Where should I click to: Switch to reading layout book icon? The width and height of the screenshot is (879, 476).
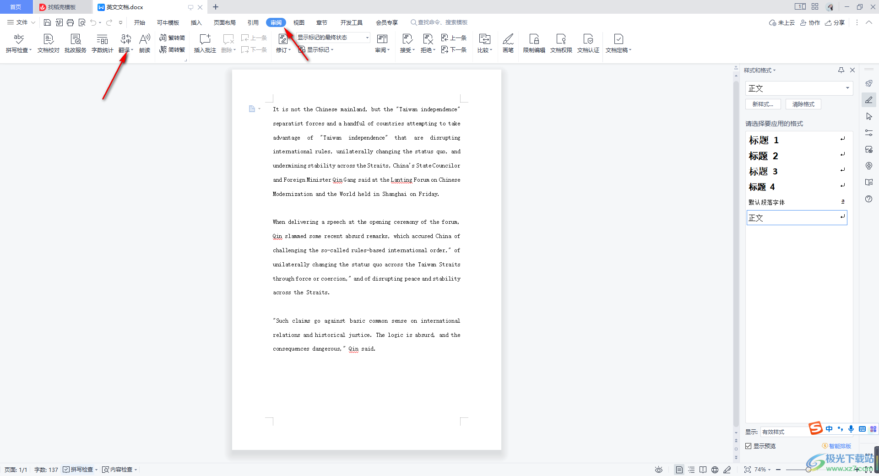(703, 470)
